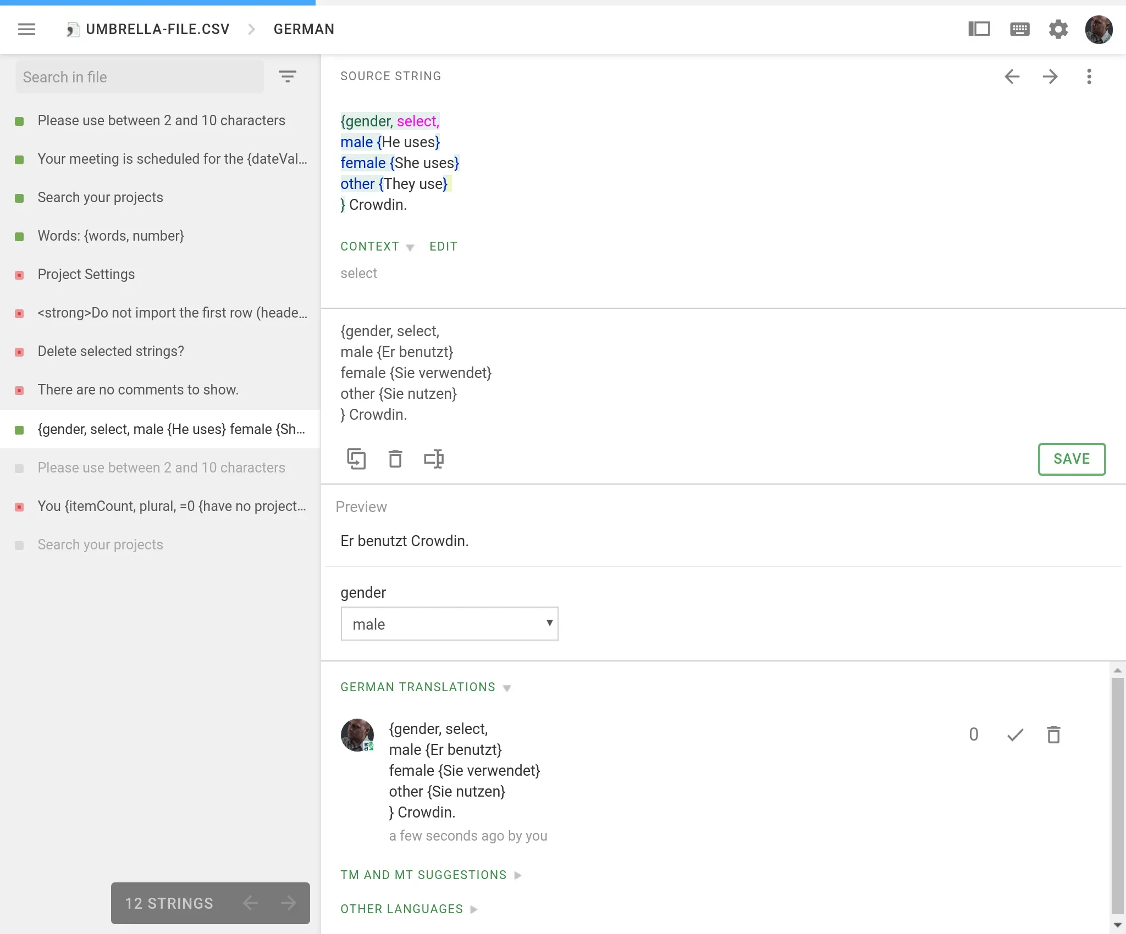The image size is (1126, 934).
Task: Select the gender dropdown value male
Action: point(450,622)
